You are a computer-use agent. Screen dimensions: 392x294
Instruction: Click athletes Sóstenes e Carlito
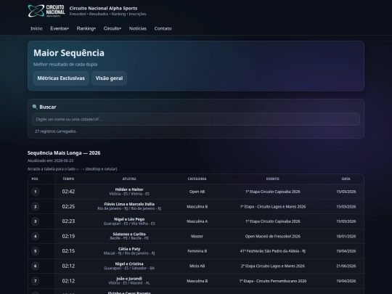click(129, 234)
